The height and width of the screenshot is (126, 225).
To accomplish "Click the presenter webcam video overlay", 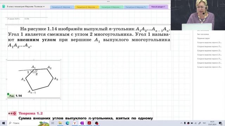I will 198,15.
